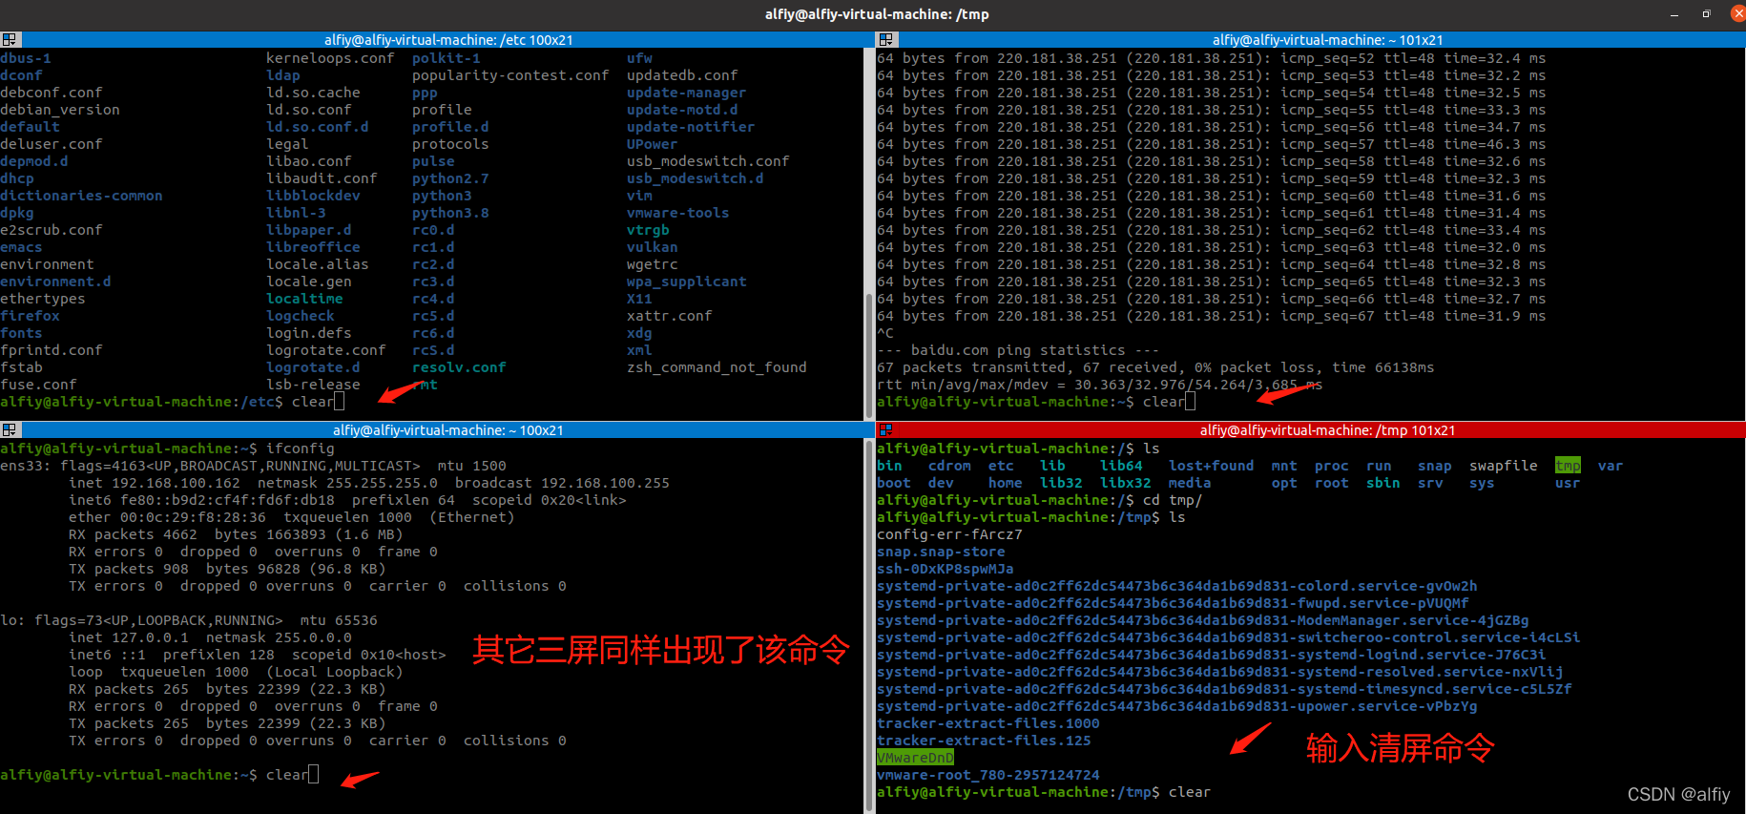Viewport: 1746px width, 814px height.
Task: Close the Terminator window
Action: tap(1737, 14)
